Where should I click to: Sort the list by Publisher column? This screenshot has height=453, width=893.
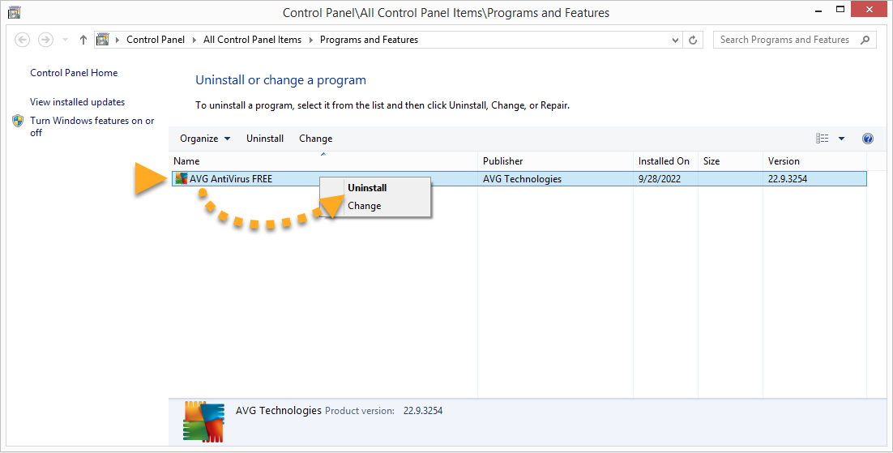click(x=503, y=161)
